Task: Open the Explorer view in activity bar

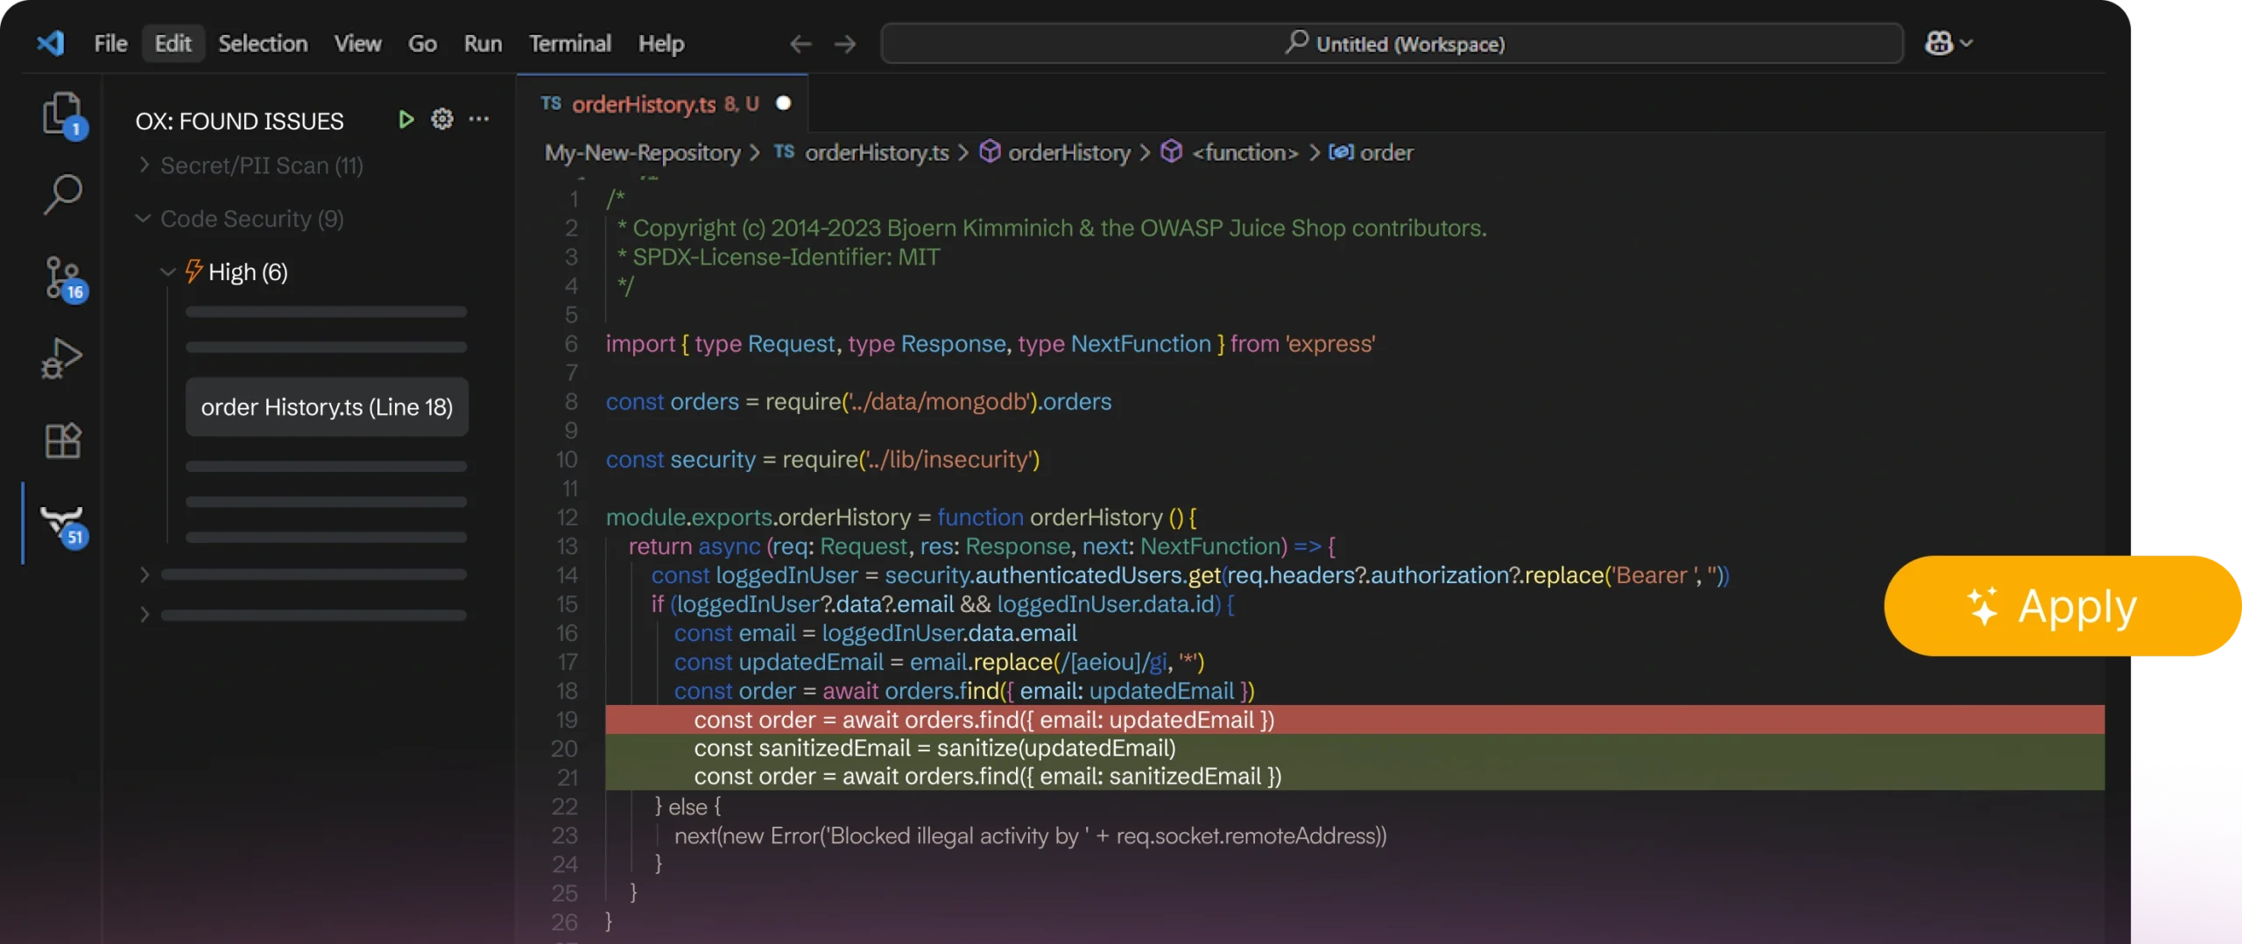Action: coord(62,114)
